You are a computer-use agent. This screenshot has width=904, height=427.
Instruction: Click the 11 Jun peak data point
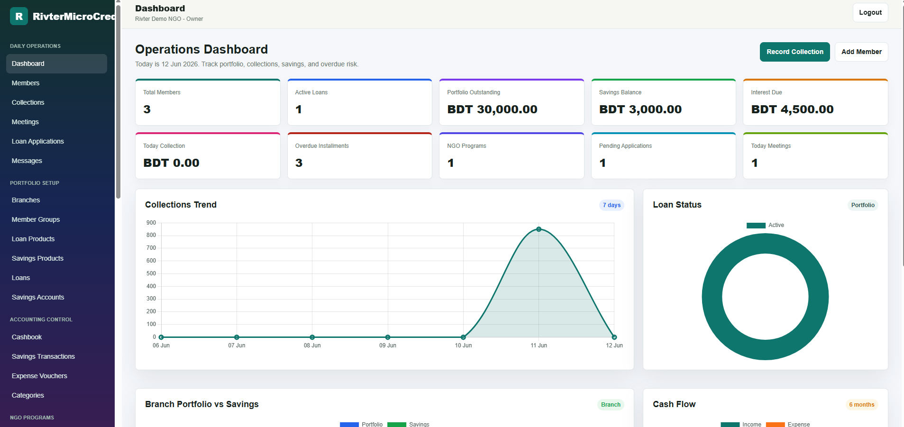tap(539, 229)
